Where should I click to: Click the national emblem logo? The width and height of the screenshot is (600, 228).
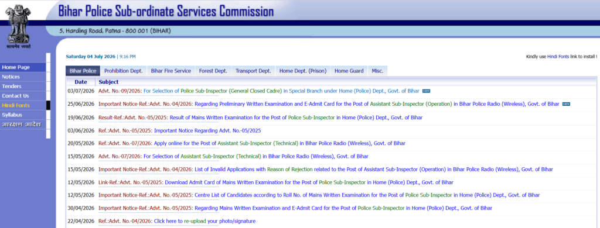[18, 26]
